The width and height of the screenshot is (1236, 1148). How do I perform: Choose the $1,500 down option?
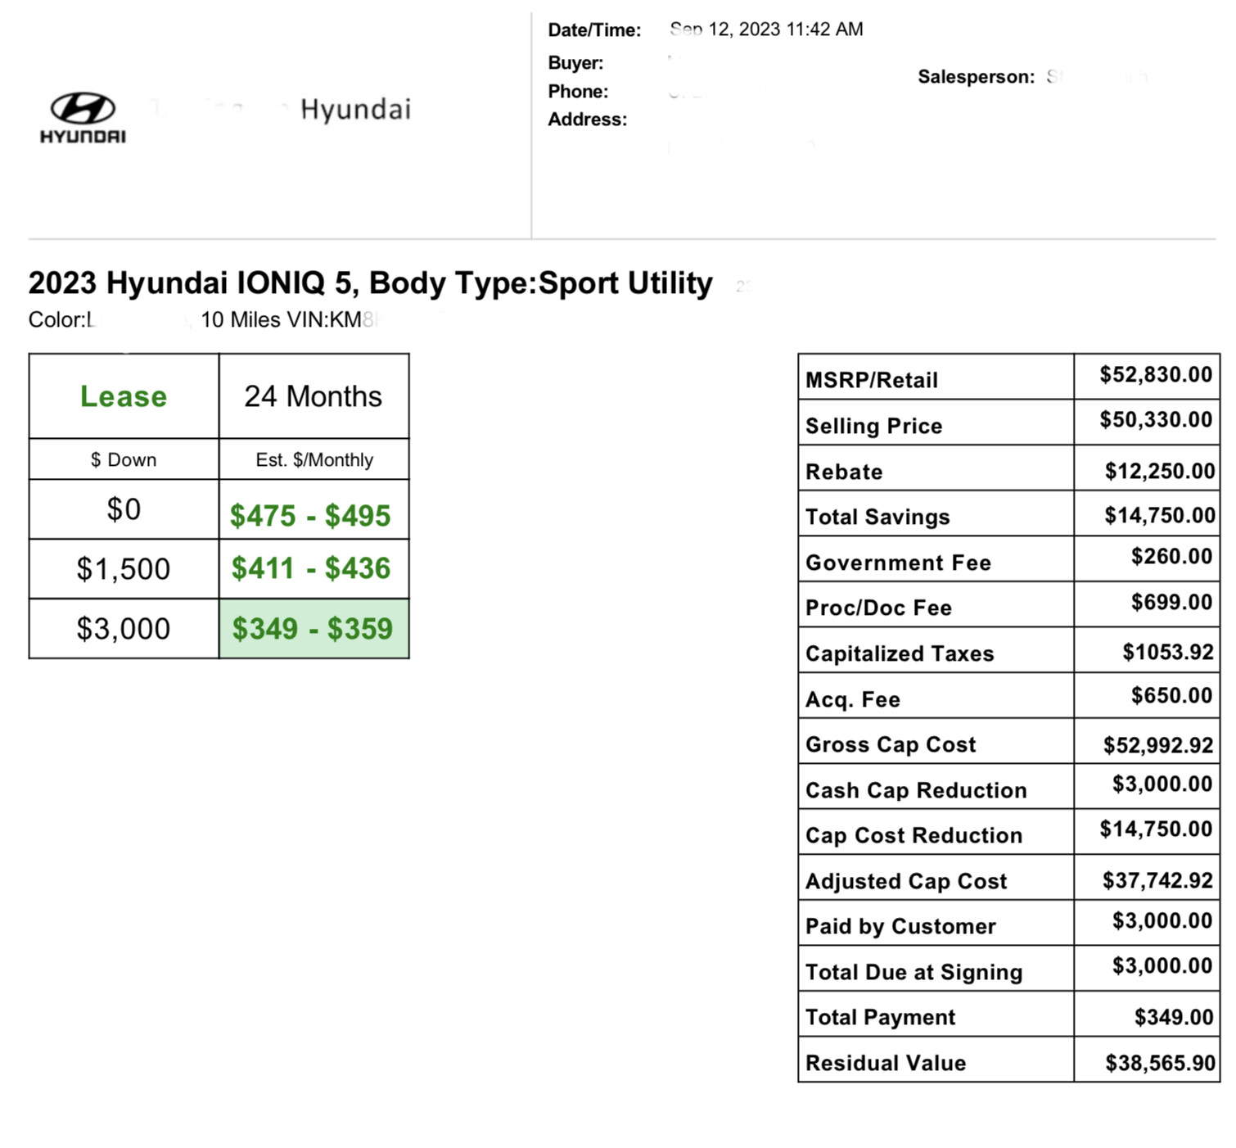(x=124, y=569)
